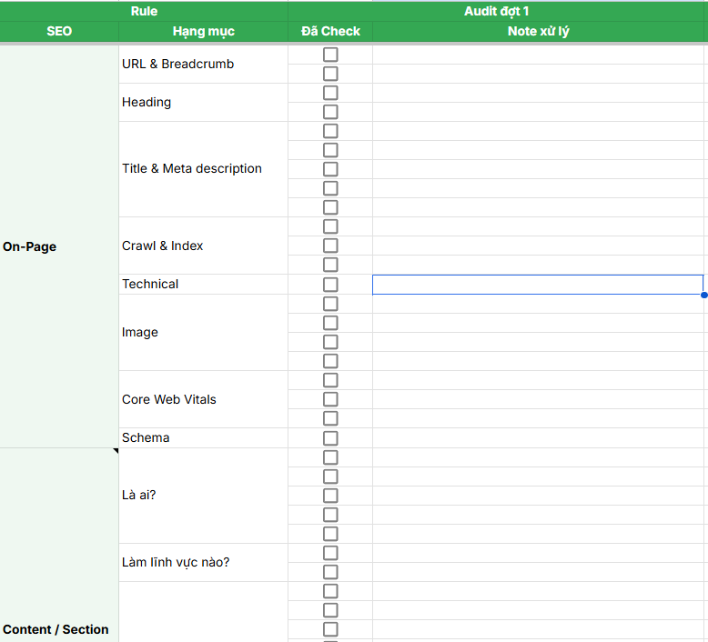Tick the Schema row checkbox
Screen dimensions: 708x642
click(x=330, y=438)
